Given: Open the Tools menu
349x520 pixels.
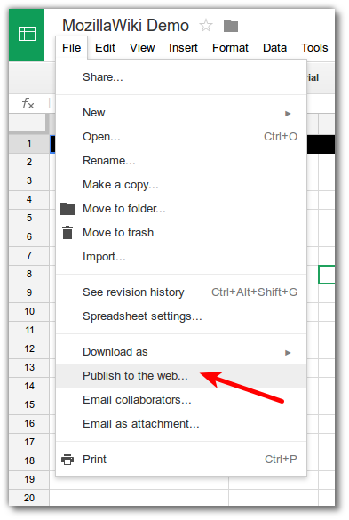Looking at the screenshot, I should (x=314, y=48).
